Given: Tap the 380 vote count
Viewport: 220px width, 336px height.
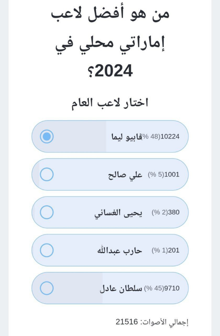Looking at the screenshot, I should point(174,213).
